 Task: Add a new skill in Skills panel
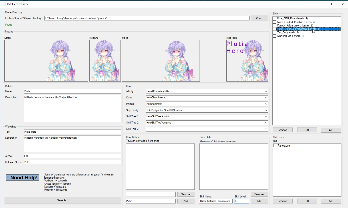pyautogui.click(x=331, y=130)
